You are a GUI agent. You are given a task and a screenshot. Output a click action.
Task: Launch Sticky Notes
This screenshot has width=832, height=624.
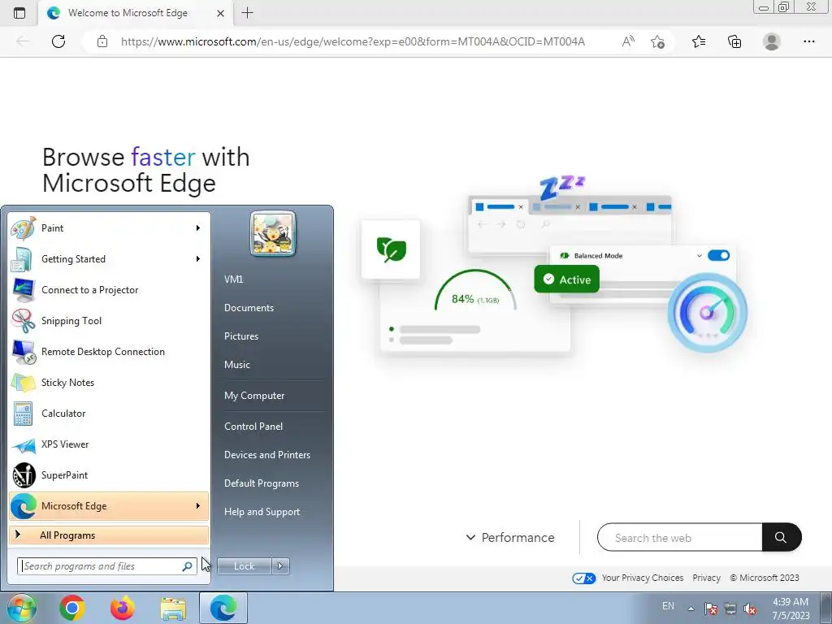click(x=109, y=383)
